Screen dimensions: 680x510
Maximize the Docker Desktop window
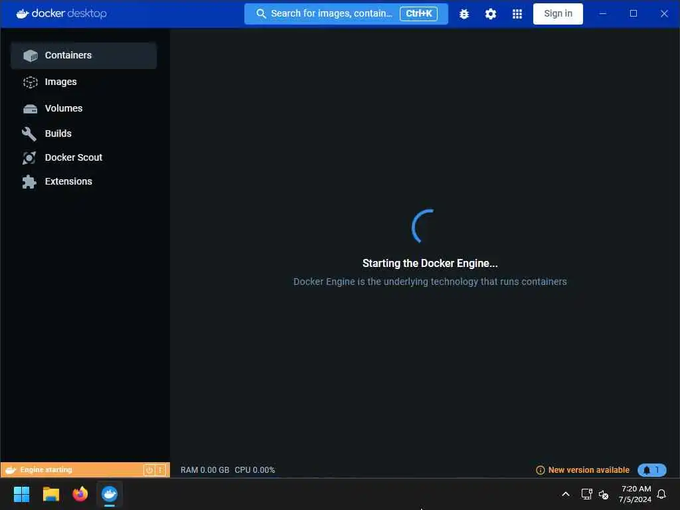(x=633, y=13)
